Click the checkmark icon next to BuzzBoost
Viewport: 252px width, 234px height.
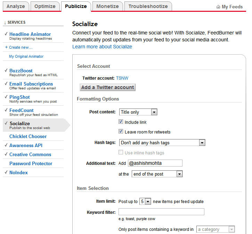point(6,70)
